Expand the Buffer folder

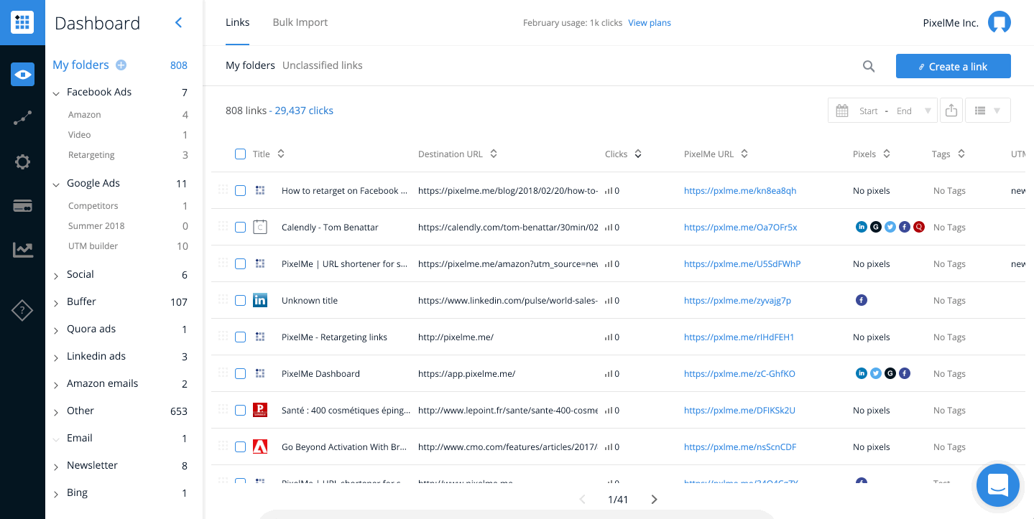tap(56, 303)
